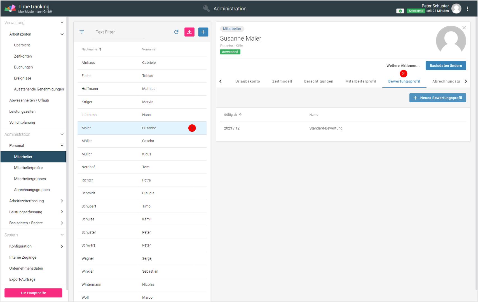The width and height of the screenshot is (478, 302).
Task: Add new employee with plus button
Action: (203, 32)
